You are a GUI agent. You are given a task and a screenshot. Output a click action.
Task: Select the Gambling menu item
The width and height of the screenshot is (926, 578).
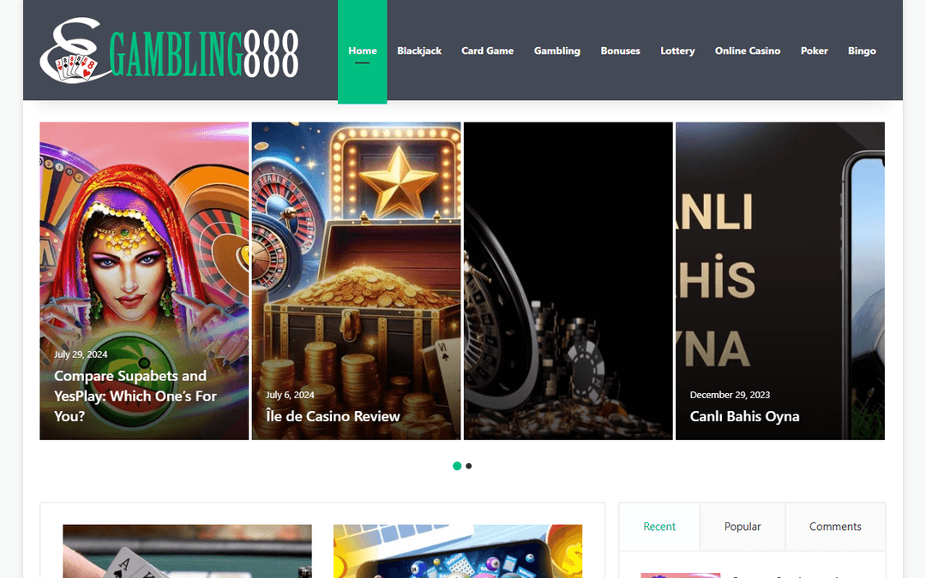point(557,51)
